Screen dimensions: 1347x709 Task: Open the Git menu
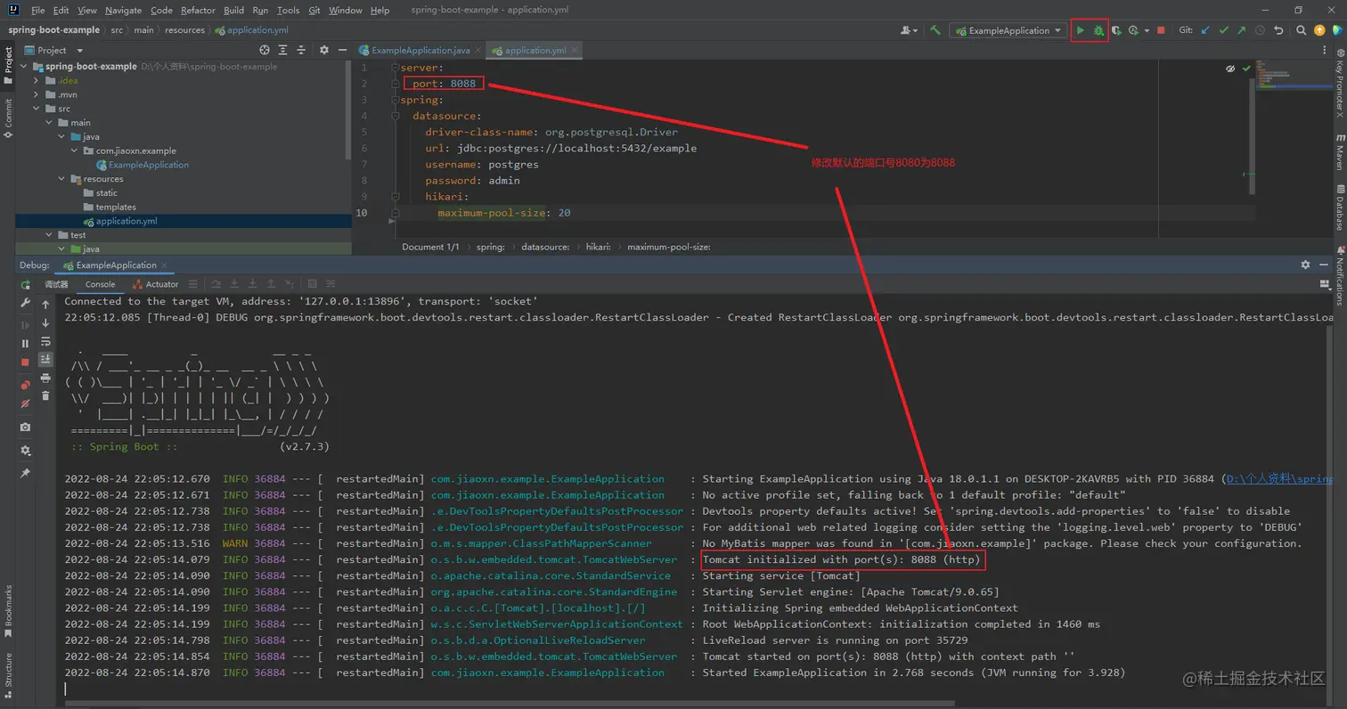314,10
